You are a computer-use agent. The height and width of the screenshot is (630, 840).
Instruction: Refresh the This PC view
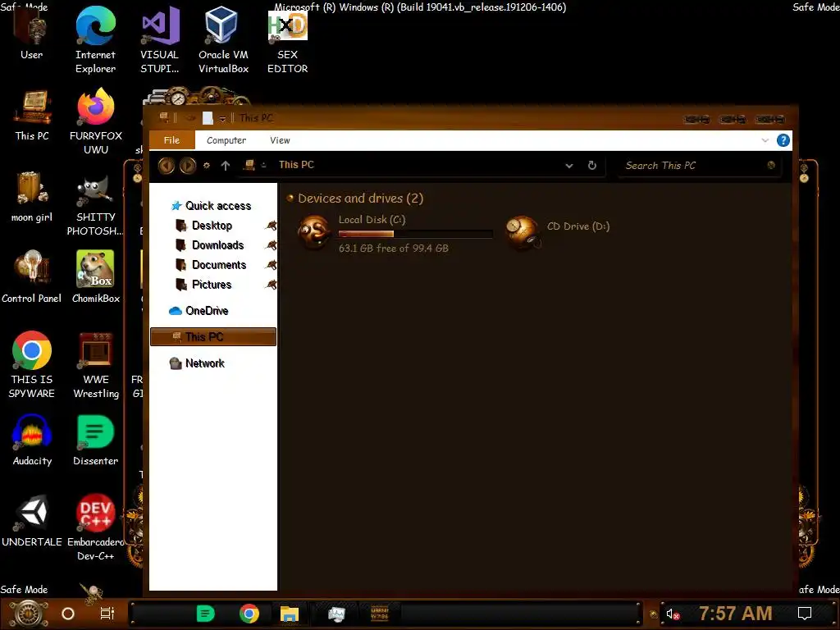(592, 166)
